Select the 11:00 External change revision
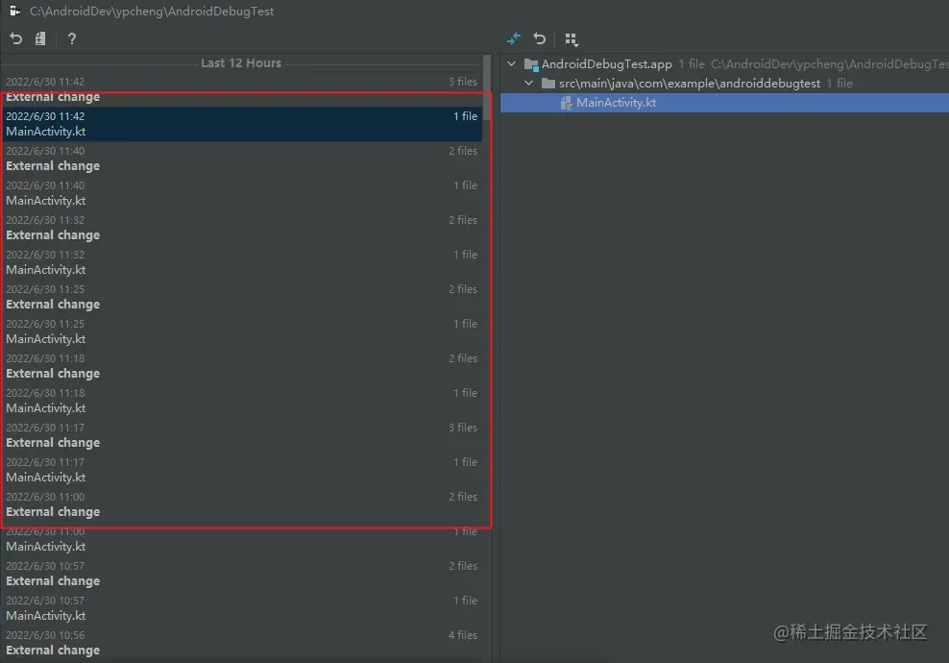Image resolution: width=949 pixels, height=663 pixels. click(241, 503)
